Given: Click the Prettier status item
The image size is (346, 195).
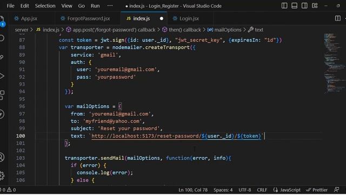Looking at the screenshot, I should pyautogui.click(x=317, y=190).
